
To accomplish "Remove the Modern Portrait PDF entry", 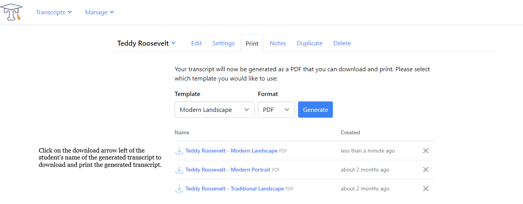I will (425, 170).
